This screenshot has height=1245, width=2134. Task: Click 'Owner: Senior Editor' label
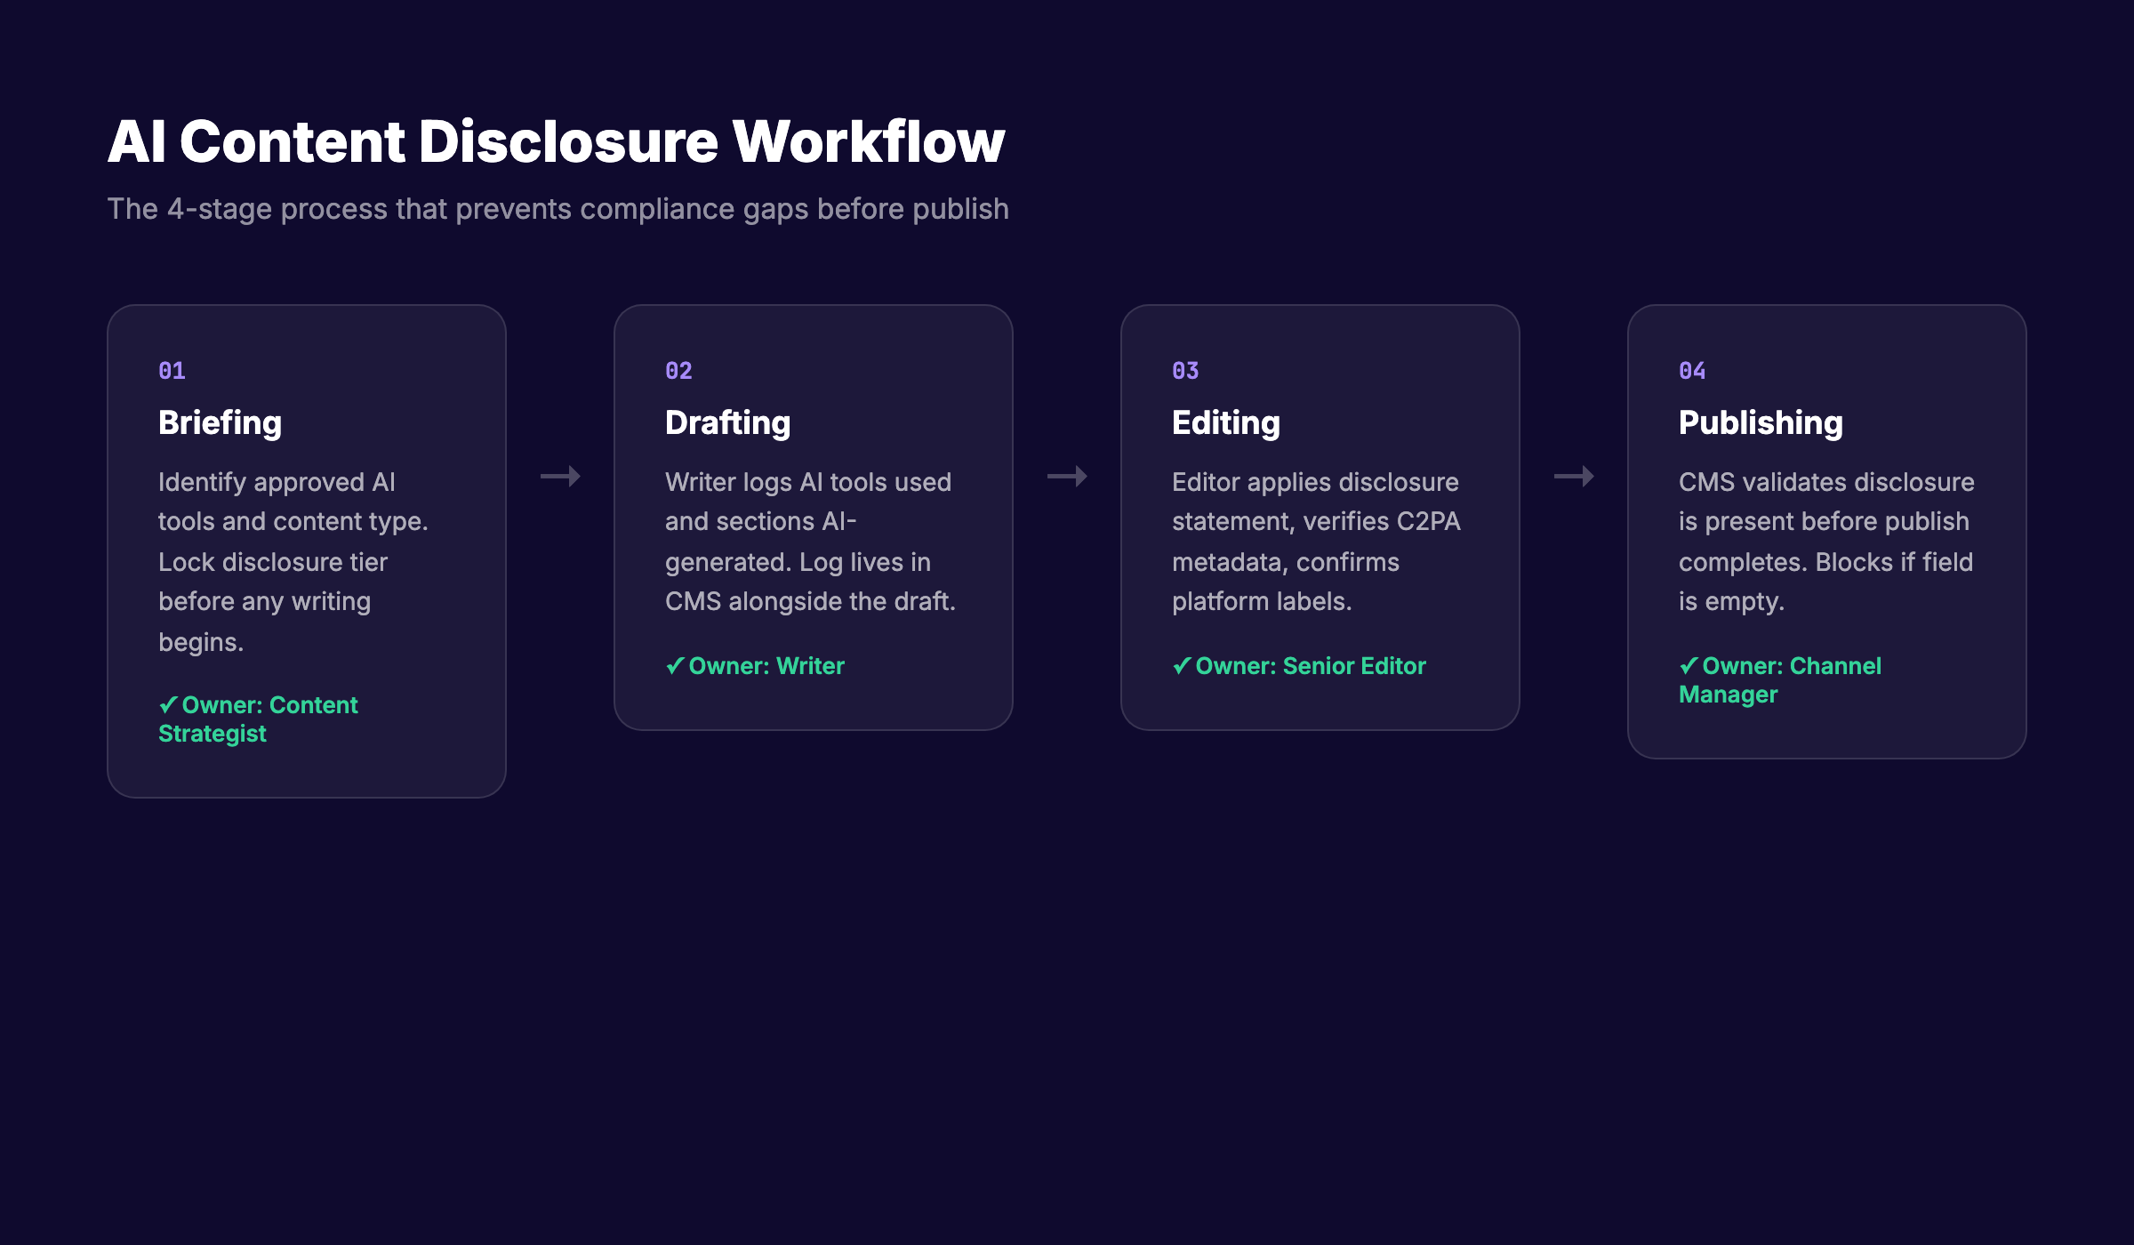1311,665
